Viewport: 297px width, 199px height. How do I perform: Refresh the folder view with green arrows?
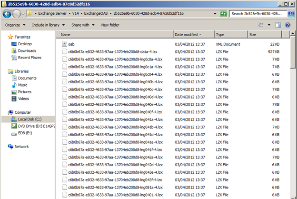click(224, 14)
